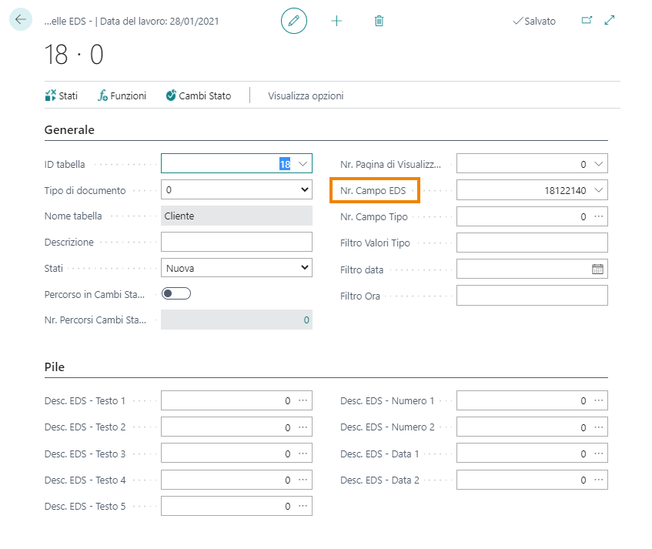Toggle the Percorso in Cambi Stato switch
This screenshot has height=549, width=652.
pyautogui.click(x=176, y=293)
